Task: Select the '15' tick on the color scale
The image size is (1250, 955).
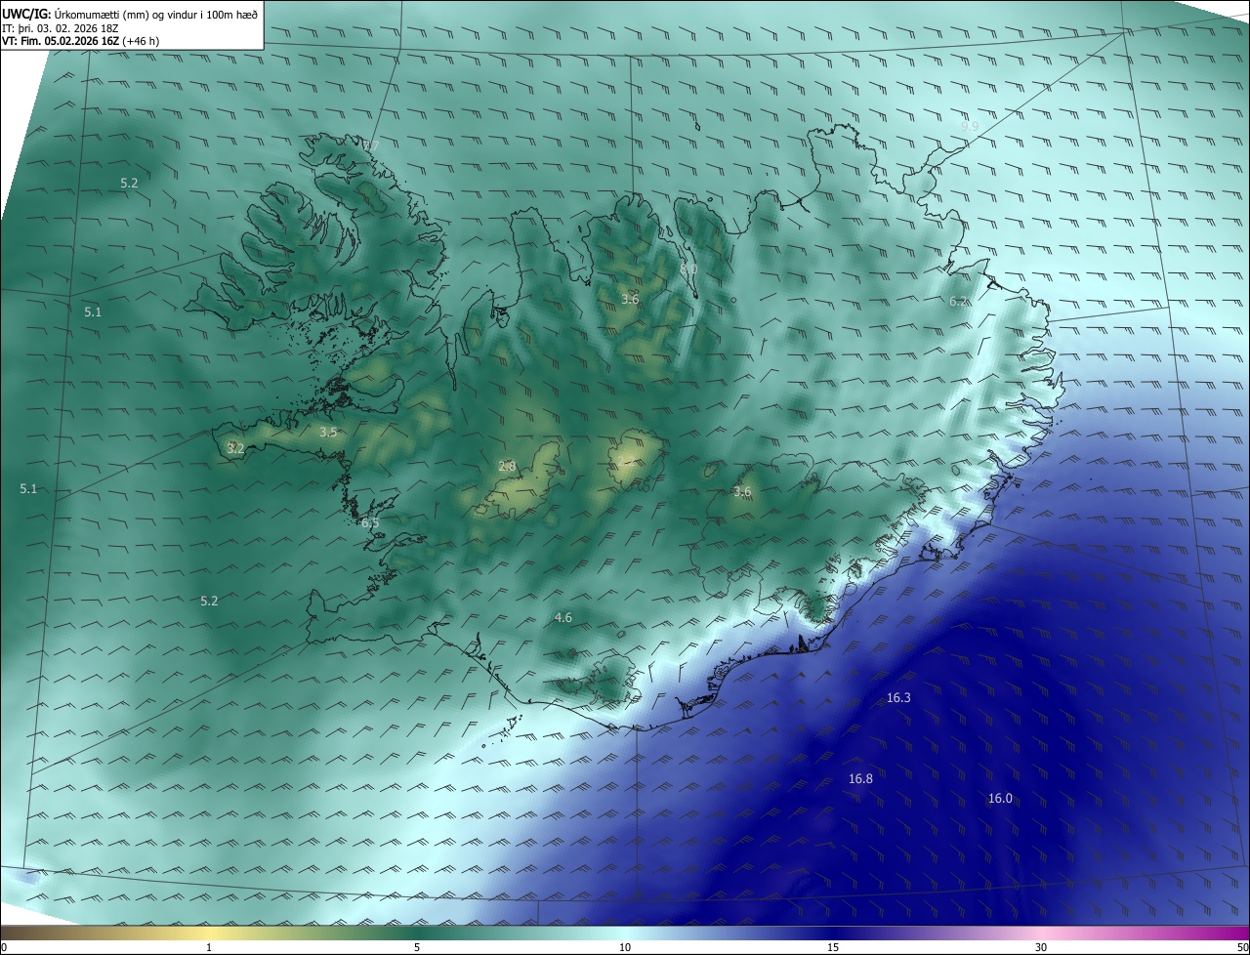Action: tap(833, 947)
